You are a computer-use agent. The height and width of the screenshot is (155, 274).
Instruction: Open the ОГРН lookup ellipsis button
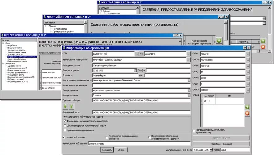pyautogui.click(x=137, y=54)
